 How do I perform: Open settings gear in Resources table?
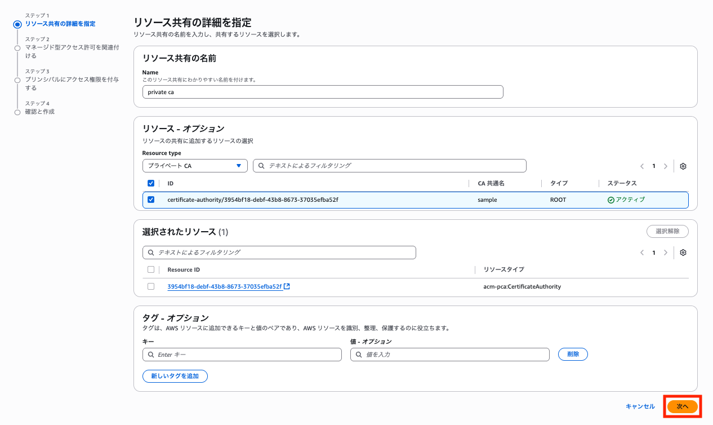click(x=683, y=166)
